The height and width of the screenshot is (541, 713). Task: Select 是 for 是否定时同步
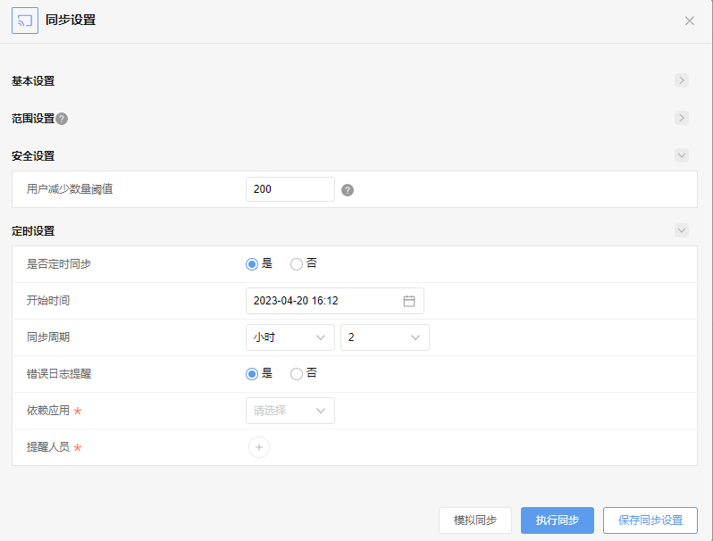(x=252, y=264)
